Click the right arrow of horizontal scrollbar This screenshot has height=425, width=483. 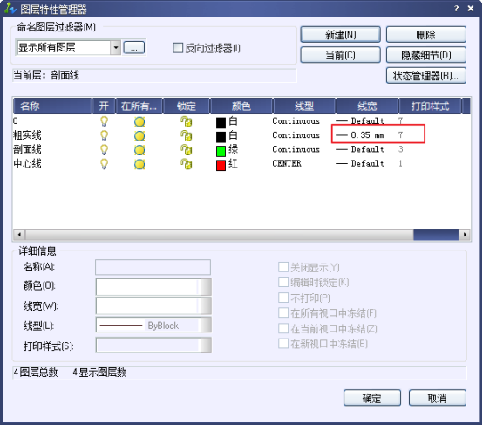[x=465, y=235]
